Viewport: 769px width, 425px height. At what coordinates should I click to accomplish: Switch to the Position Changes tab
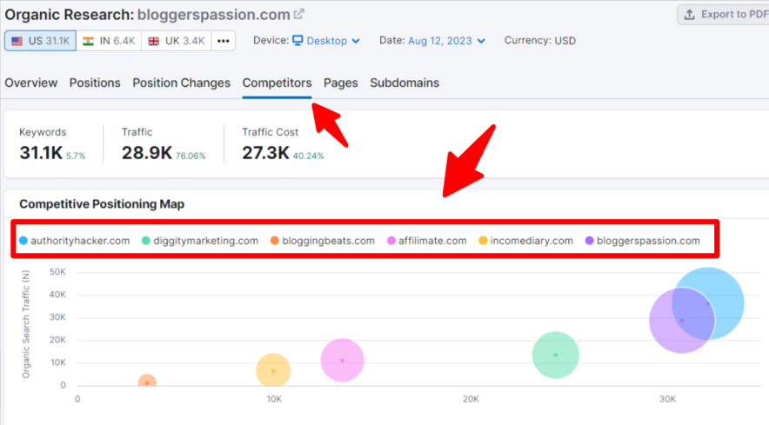tap(182, 83)
